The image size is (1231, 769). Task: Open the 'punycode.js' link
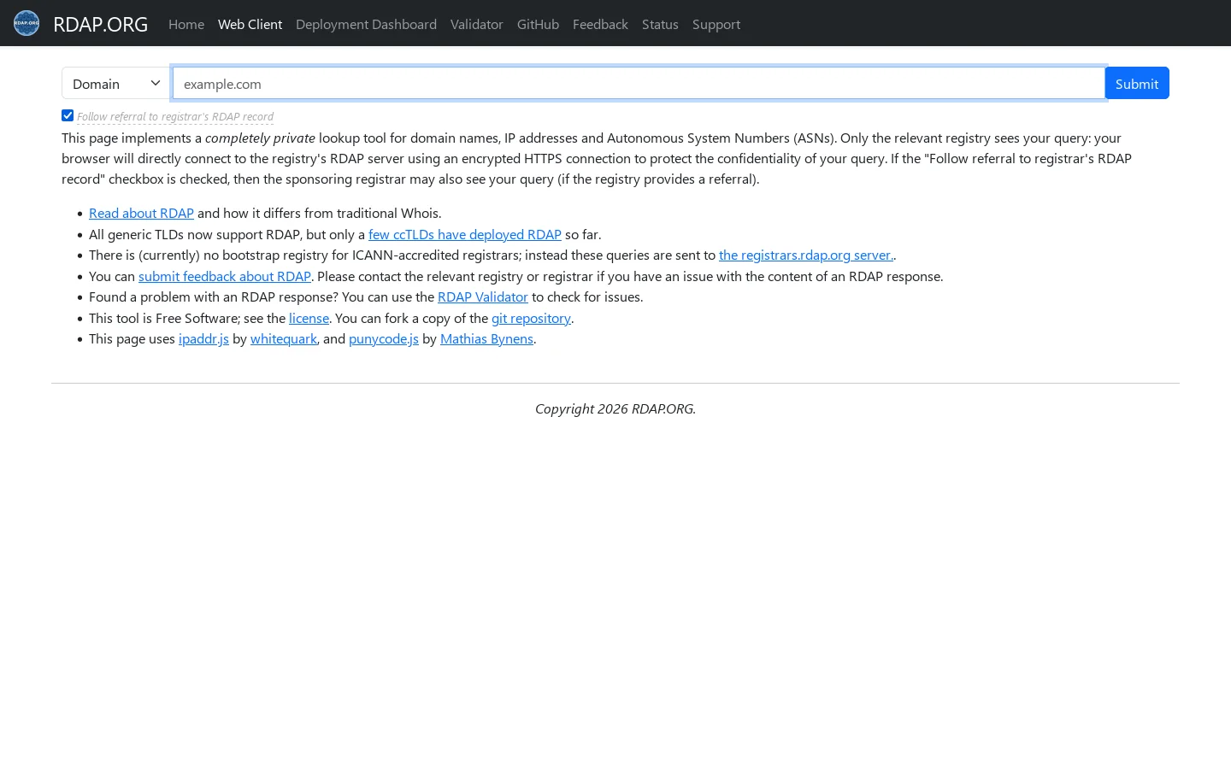click(384, 338)
